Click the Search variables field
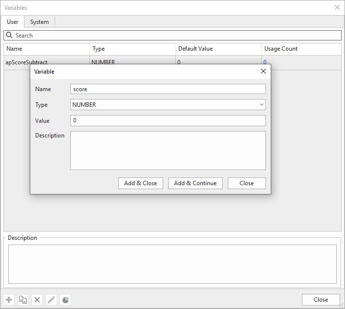The height and width of the screenshot is (309, 345). tap(172, 35)
